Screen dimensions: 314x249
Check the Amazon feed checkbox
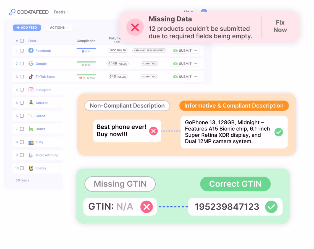click(22, 103)
